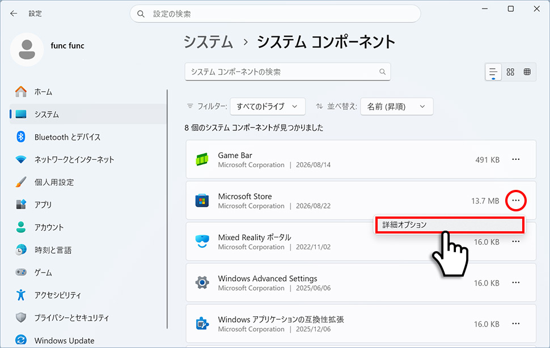Image resolution: width=550 pixels, height=348 pixels.
Task: Click the 13.7 MB size value
Action: pyautogui.click(x=485, y=201)
